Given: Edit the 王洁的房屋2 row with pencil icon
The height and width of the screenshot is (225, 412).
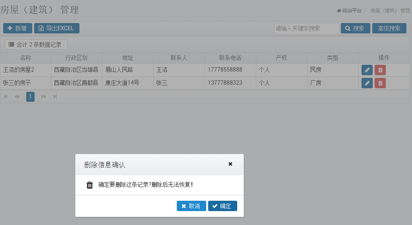Looking at the screenshot, I should [x=367, y=70].
